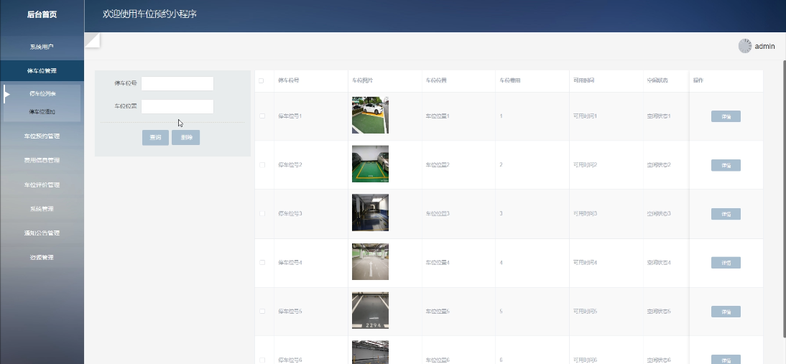This screenshot has width=786, height=364.
Task: Check the box for row 停车位号2
Action: point(262,164)
